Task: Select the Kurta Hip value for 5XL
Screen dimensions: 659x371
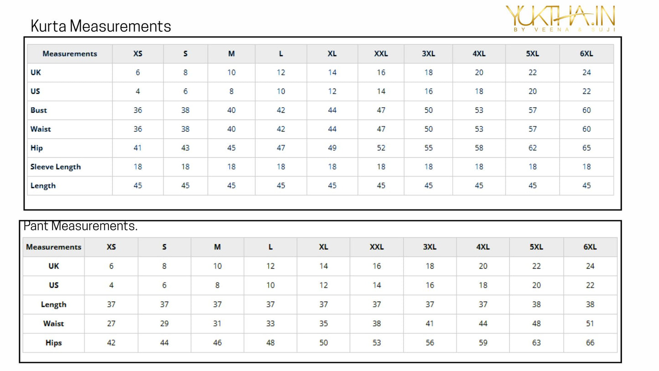Action: pos(532,148)
